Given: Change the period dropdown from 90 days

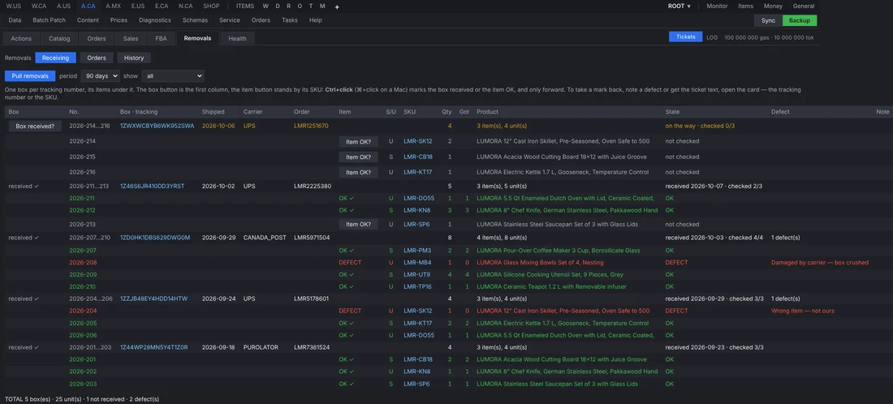Looking at the screenshot, I should pos(100,75).
